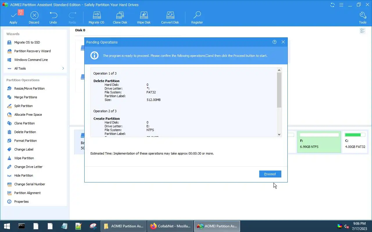Viewport: 372px width, 232px height.
Task: Click the volume speaker tray icon
Action: [346, 226]
